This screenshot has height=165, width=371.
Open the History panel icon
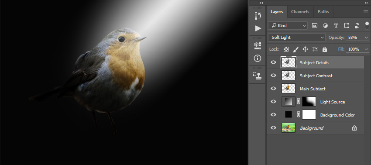pyautogui.click(x=258, y=16)
